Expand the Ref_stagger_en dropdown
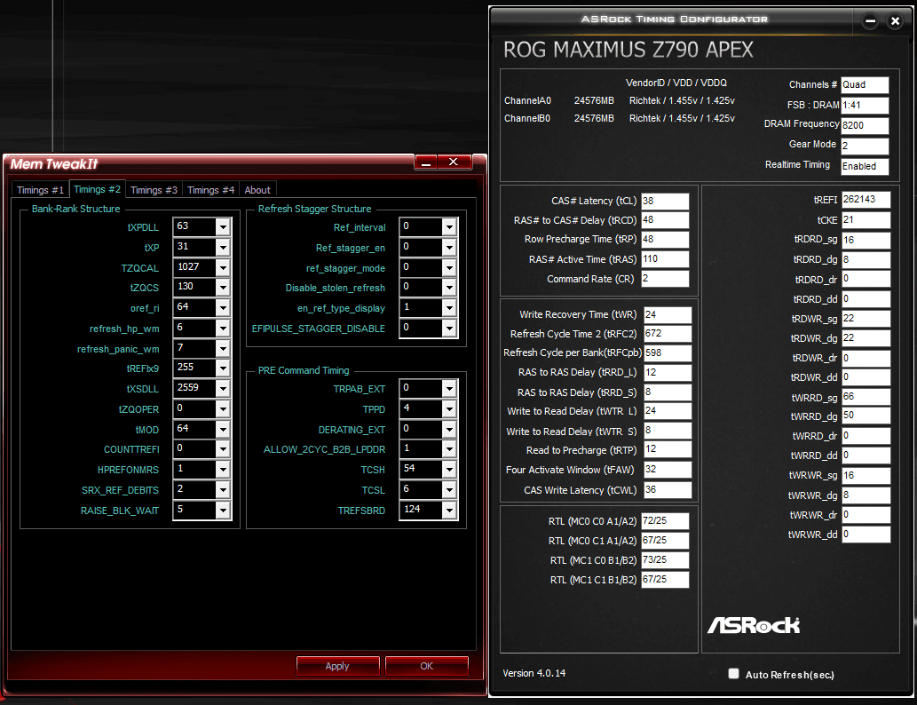 click(x=449, y=248)
